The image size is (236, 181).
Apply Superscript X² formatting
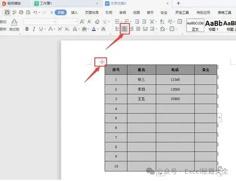point(60,29)
